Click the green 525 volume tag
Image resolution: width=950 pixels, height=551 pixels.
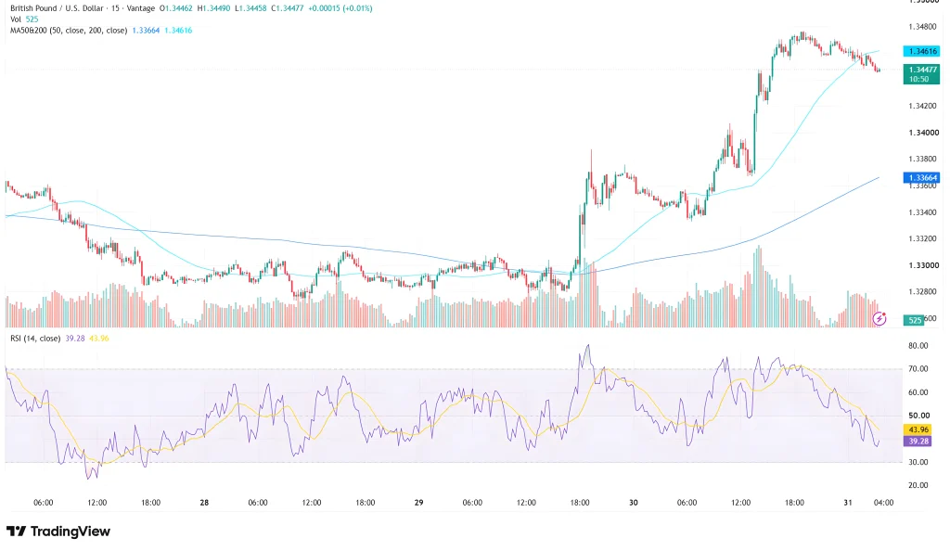tap(914, 320)
